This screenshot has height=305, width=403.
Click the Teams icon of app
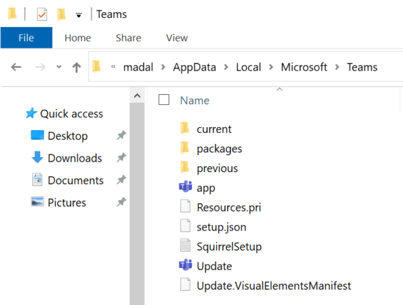[185, 187]
